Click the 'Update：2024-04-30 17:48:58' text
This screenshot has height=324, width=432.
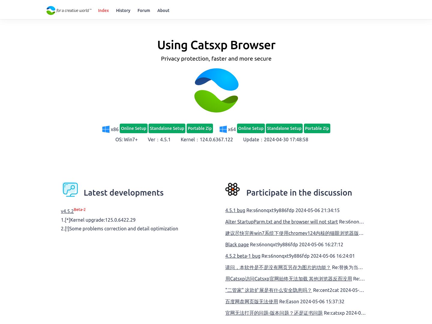(276, 139)
